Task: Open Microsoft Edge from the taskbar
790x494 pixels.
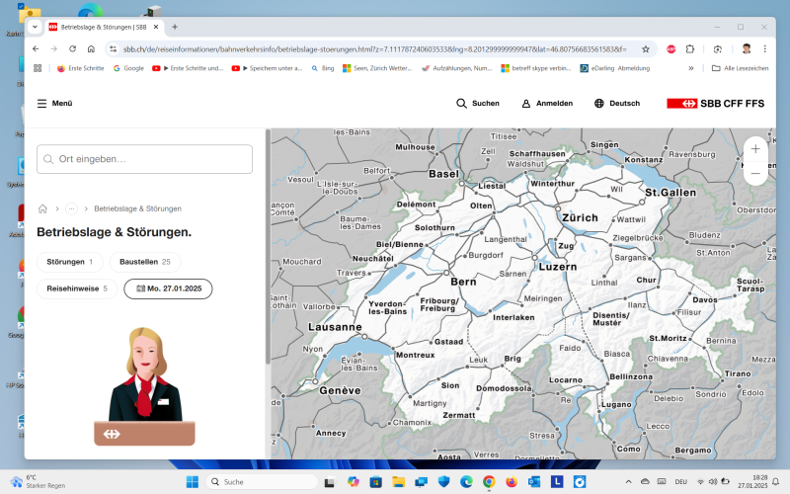Action: coord(466,482)
